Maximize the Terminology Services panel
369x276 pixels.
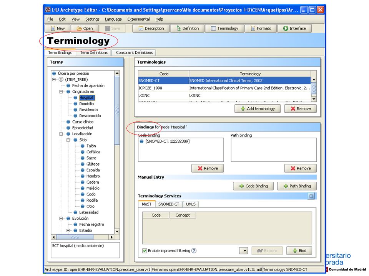[x=311, y=196]
